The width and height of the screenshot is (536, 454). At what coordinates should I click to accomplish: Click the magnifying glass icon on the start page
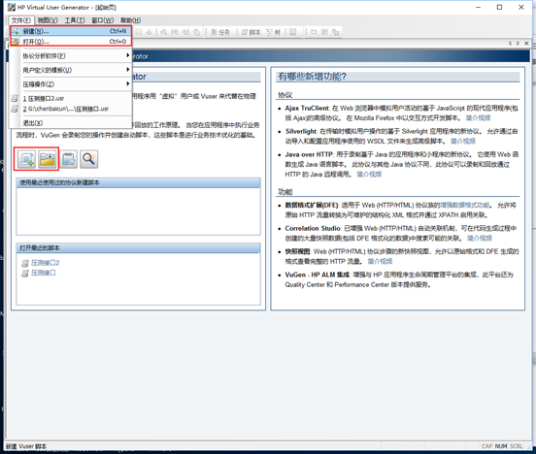pos(89,159)
